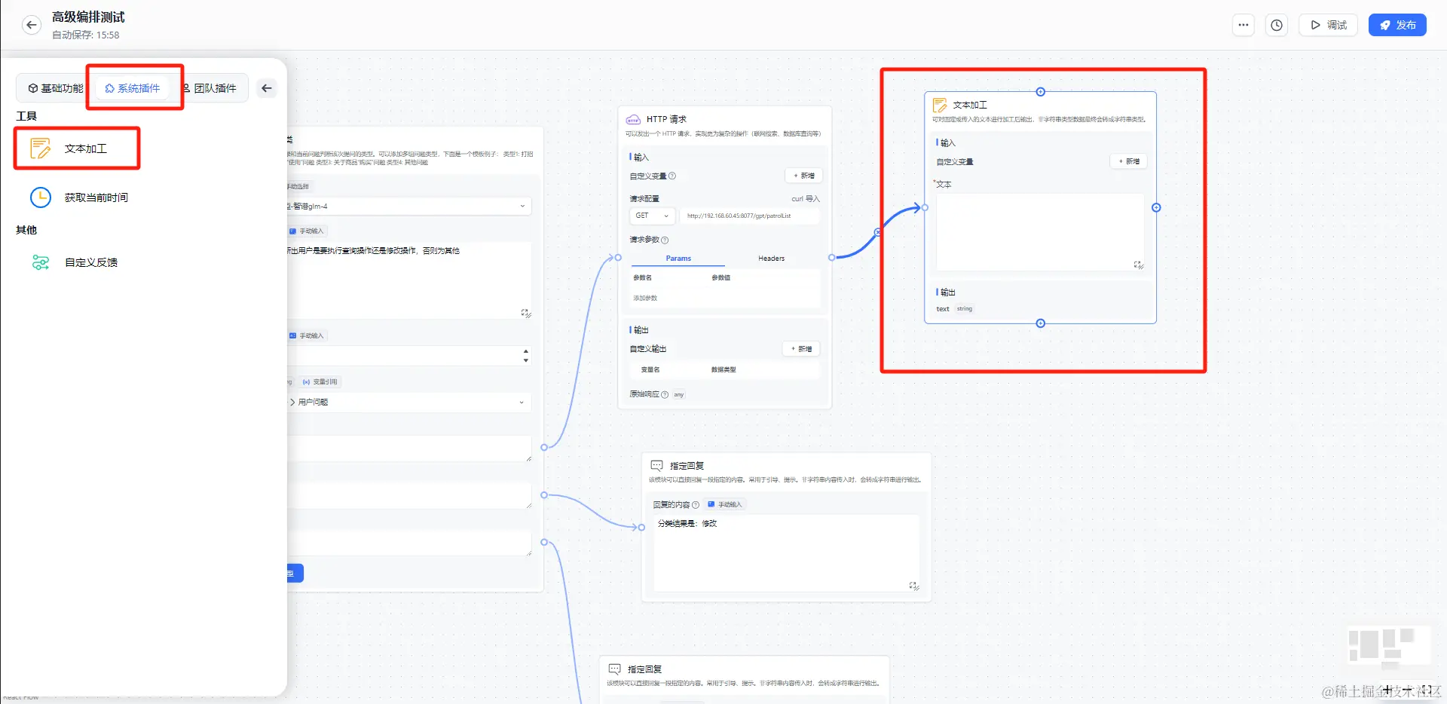Click the 手动输入 tag above the prompt text
Screen dimensions: 1447x704
(307, 231)
